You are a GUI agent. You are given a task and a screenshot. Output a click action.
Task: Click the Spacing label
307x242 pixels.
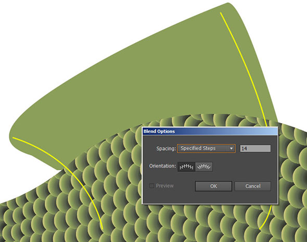tap(166, 149)
